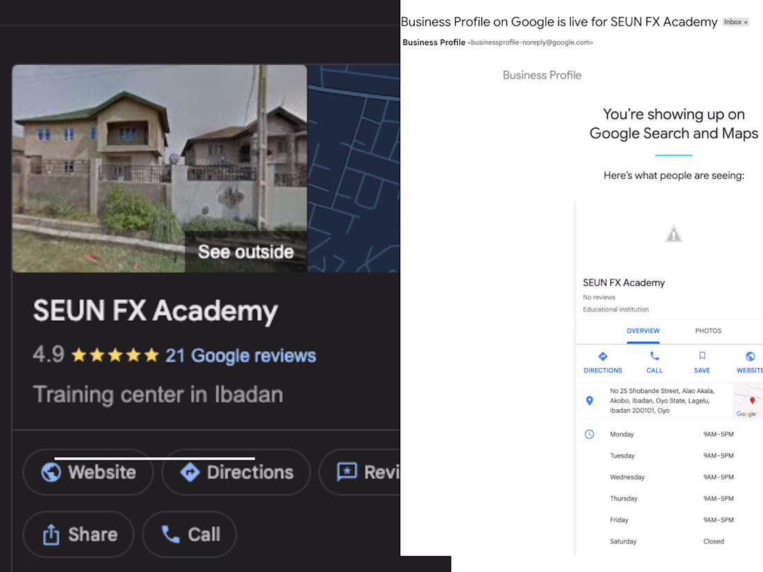Open the See outside street view photo

coord(160,168)
